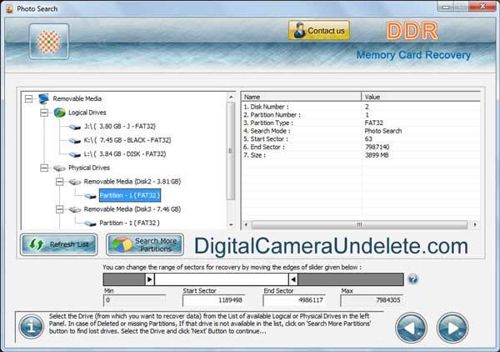The width and height of the screenshot is (500, 352).
Task: Collapse the Disk3 Removable Media node
Action: tap(60, 209)
